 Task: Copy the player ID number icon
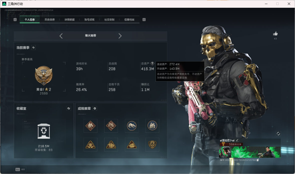click(258, 160)
